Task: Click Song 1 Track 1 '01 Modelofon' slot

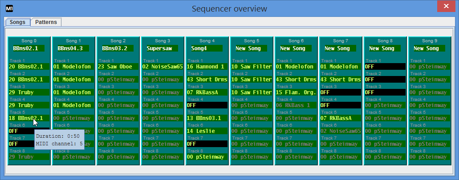Action: tap(73, 67)
